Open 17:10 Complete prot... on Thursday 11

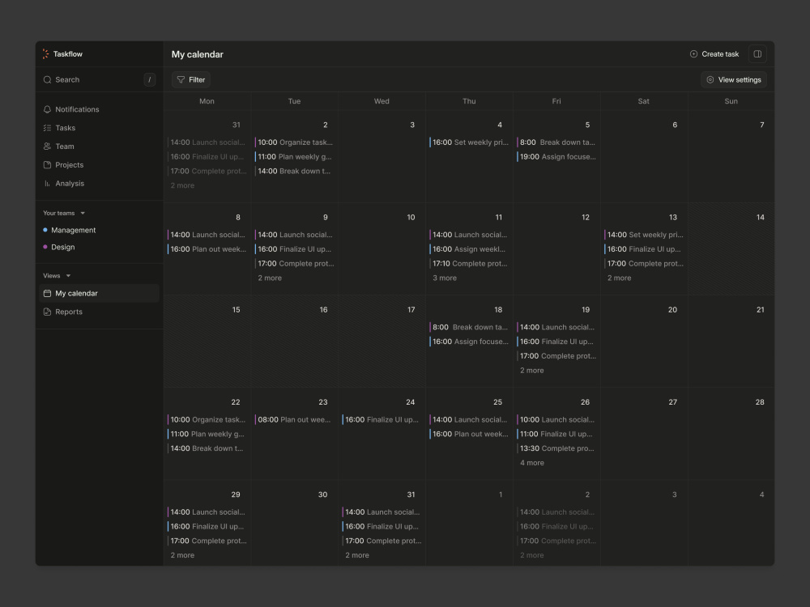coord(470,263)
